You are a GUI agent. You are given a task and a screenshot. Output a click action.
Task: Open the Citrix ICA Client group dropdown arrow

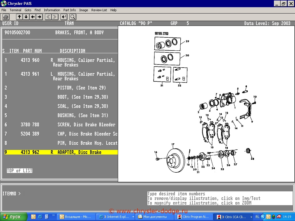[x=251, y=217]
